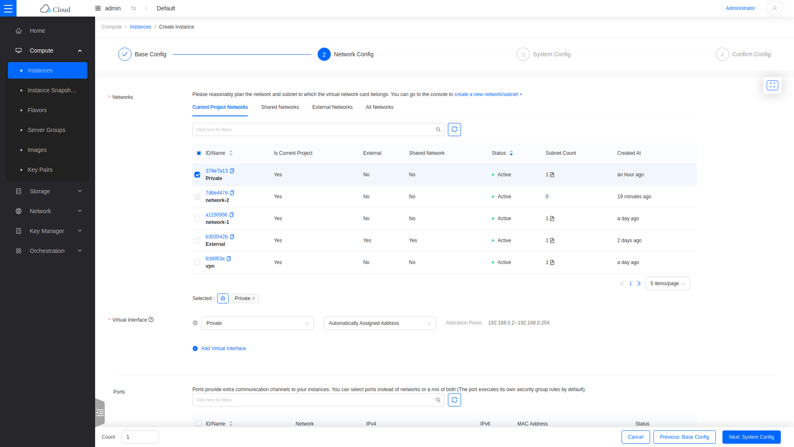Open the user avatar menu
This screenshot has height=447, width=794.
(x=774, y=8)
